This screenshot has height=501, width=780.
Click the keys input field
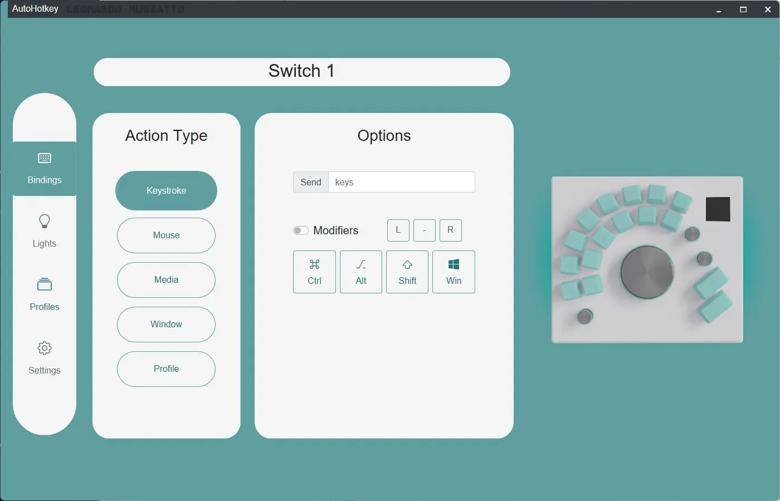pos(401,182)
